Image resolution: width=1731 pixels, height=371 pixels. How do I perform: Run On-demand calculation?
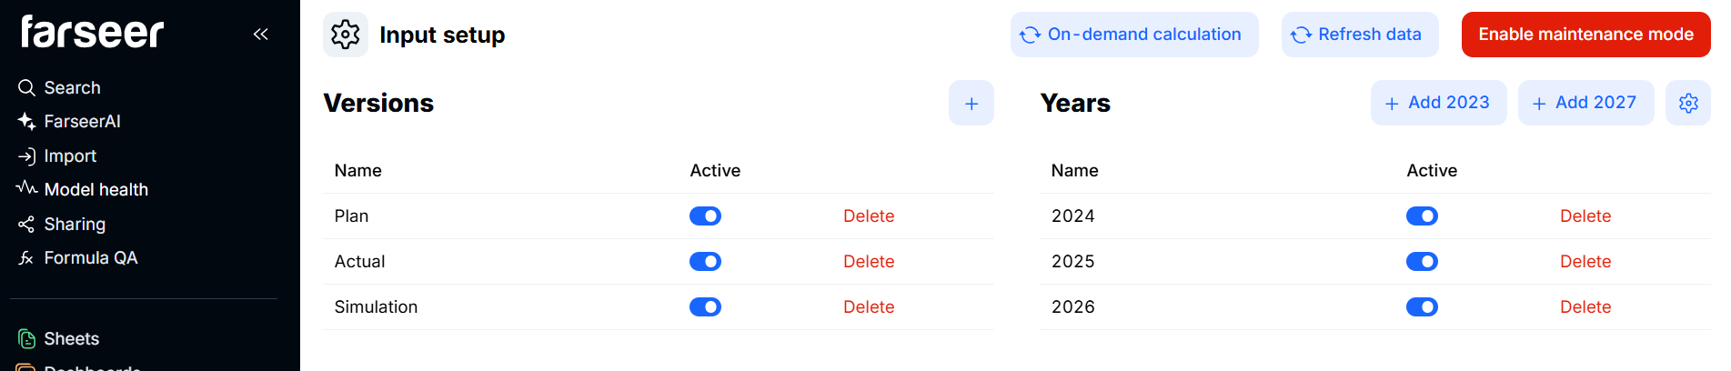[x=1133, y=35]
